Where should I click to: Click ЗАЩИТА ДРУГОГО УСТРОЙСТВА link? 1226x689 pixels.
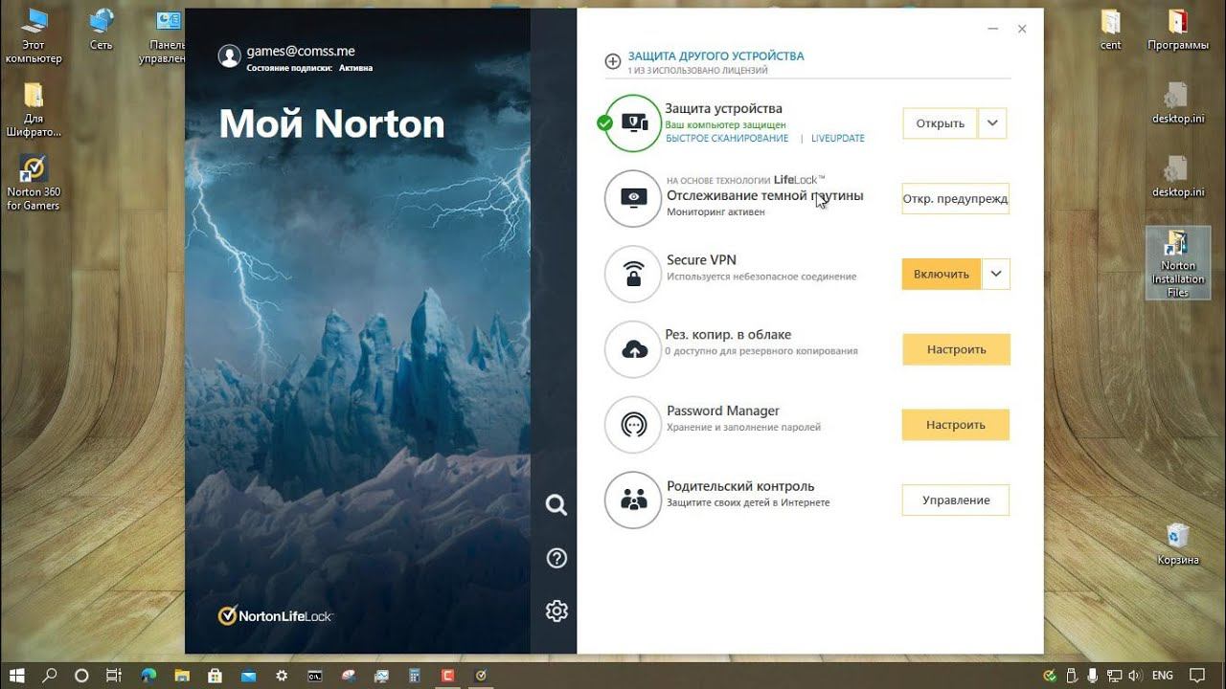tap(715, 56)
